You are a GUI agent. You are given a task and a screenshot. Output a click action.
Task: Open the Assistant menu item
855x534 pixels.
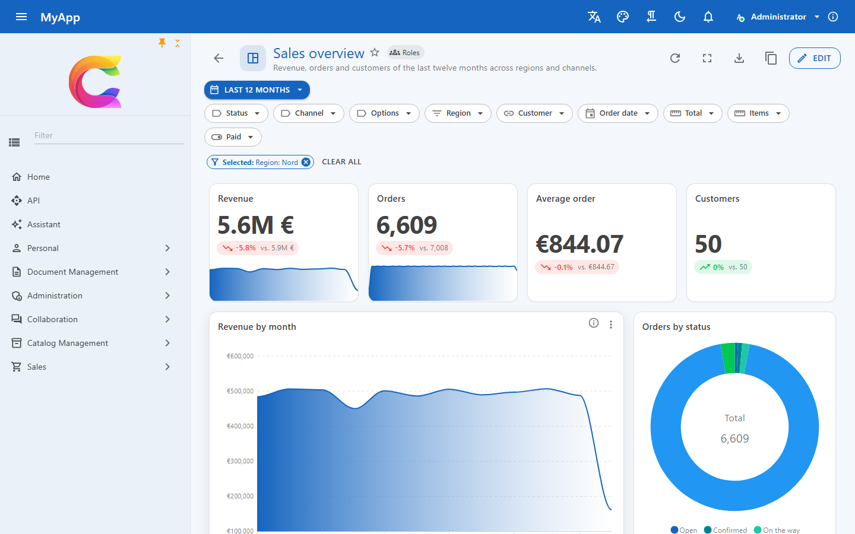[x=95, y=224]
